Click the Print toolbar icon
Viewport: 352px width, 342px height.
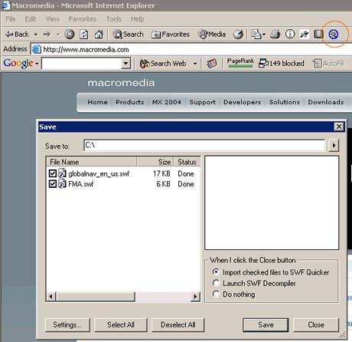click(275, 34)
